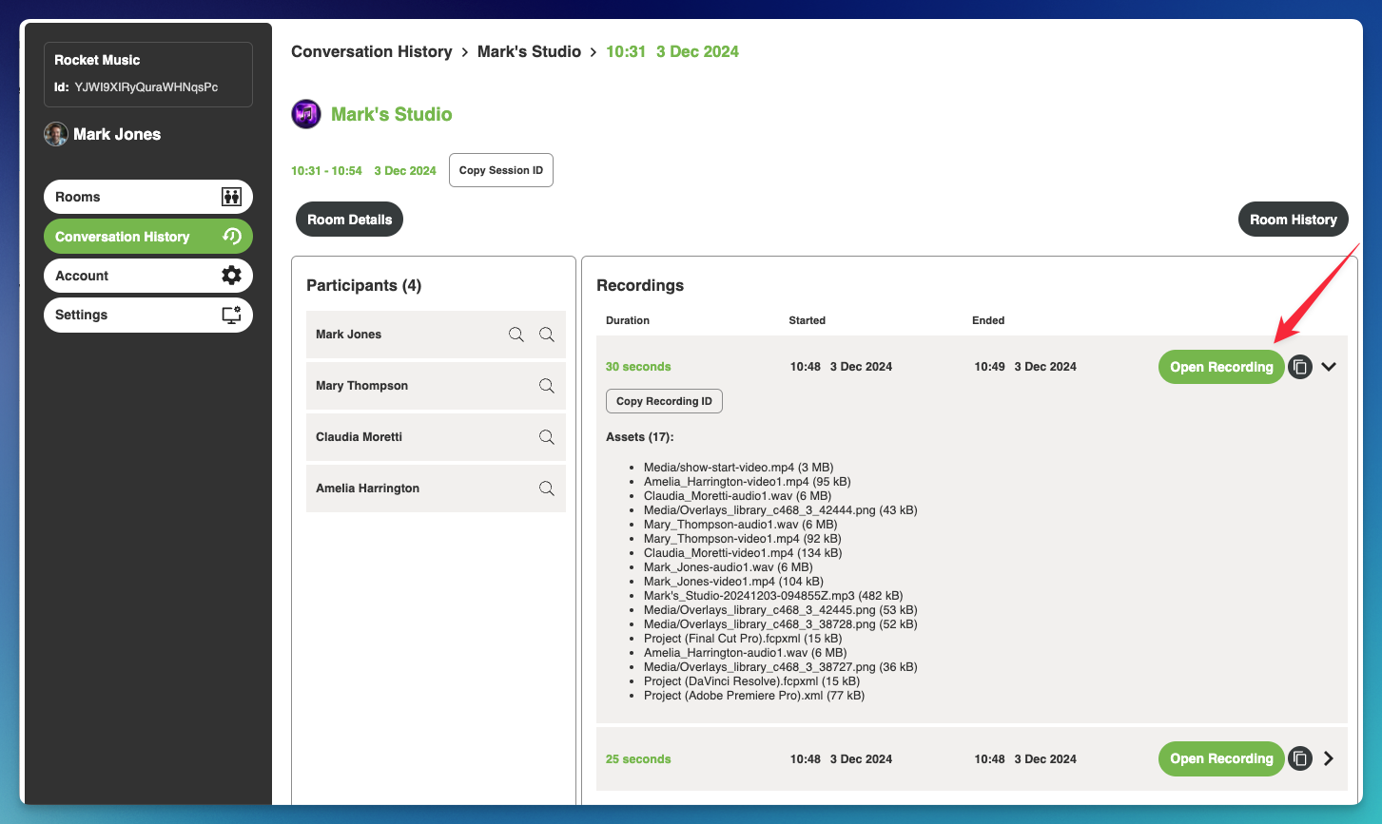Click Mark_Jones-video1.mp4 asset
The height and width of the screenshot is (824, 1382).
(x=733, y=582)
